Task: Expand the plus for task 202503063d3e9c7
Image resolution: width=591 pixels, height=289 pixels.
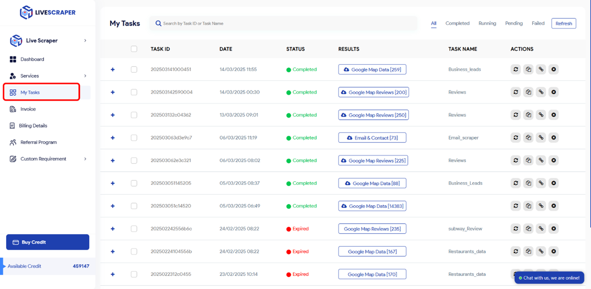Action: point(112,137)
